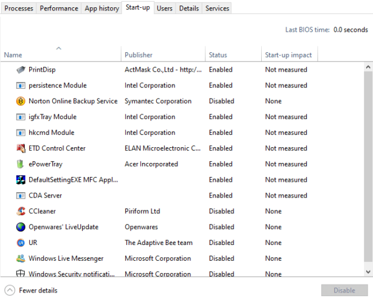373x304 pixels.
Task: Click the ePowerTray battery icon
Action: [21, 164]
